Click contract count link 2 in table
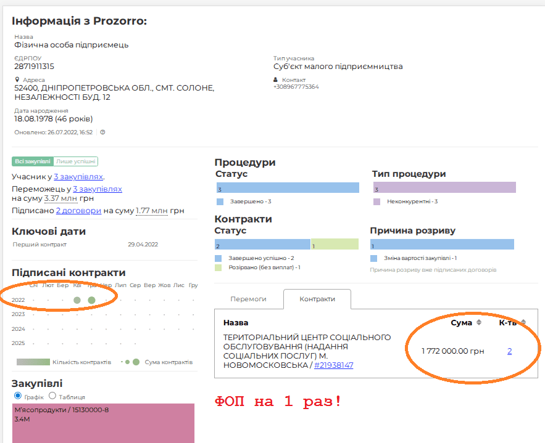This screenshot has width=545, height=443. (509, 351)
